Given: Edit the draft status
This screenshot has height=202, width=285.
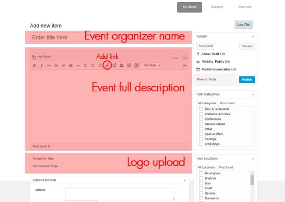Looking at the screenshot, I should [x=222, y=54].
